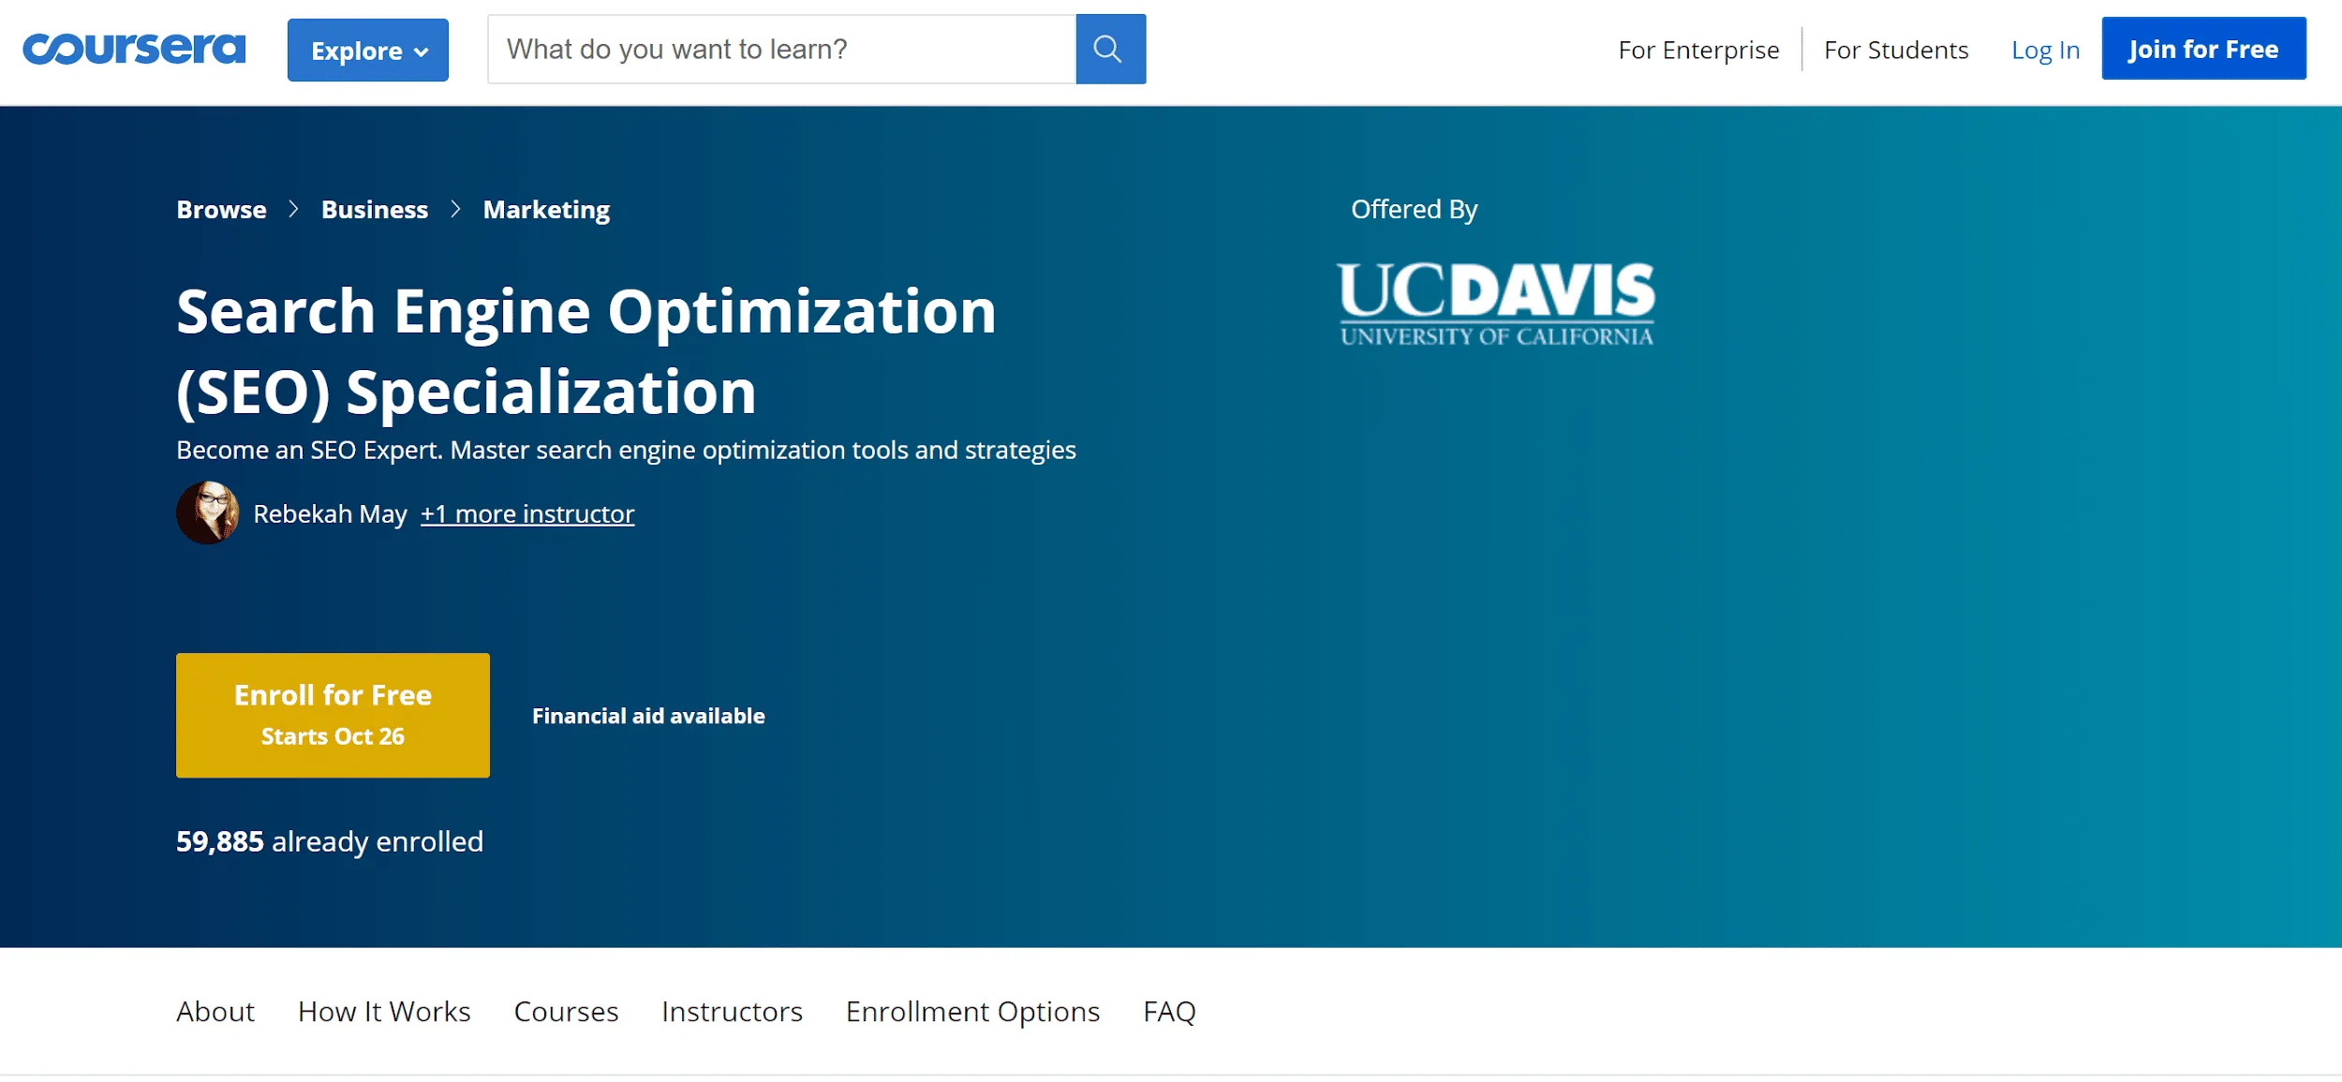Open the For Enterprise link

coord(1698,50)
